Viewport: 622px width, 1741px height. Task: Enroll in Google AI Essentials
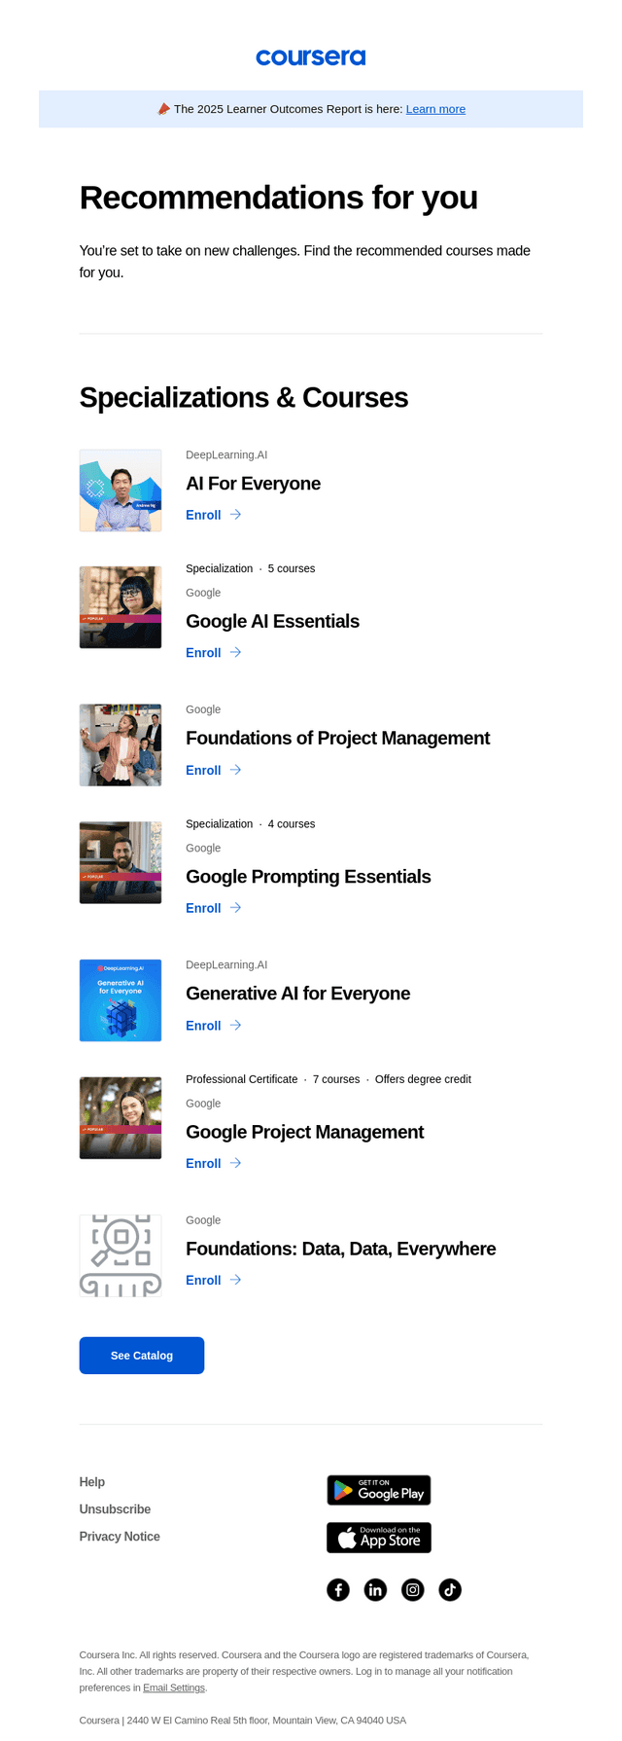point(203,653)
